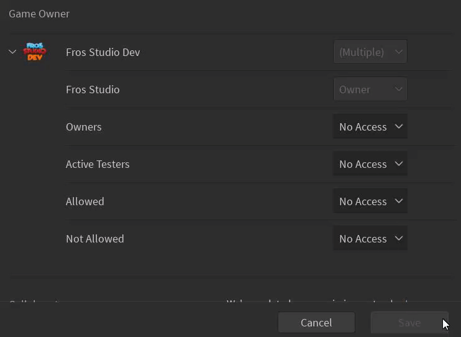
Task: Select the Allowed role label
Action: pyautogui.click(x=84, y=201)
